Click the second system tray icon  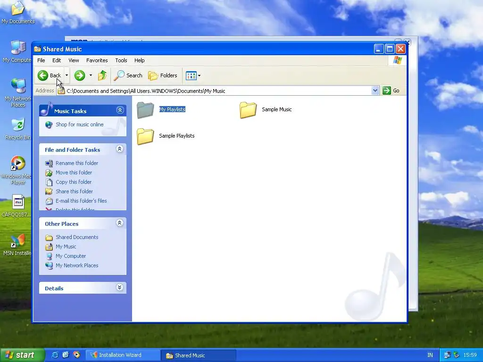coord(456,355)
